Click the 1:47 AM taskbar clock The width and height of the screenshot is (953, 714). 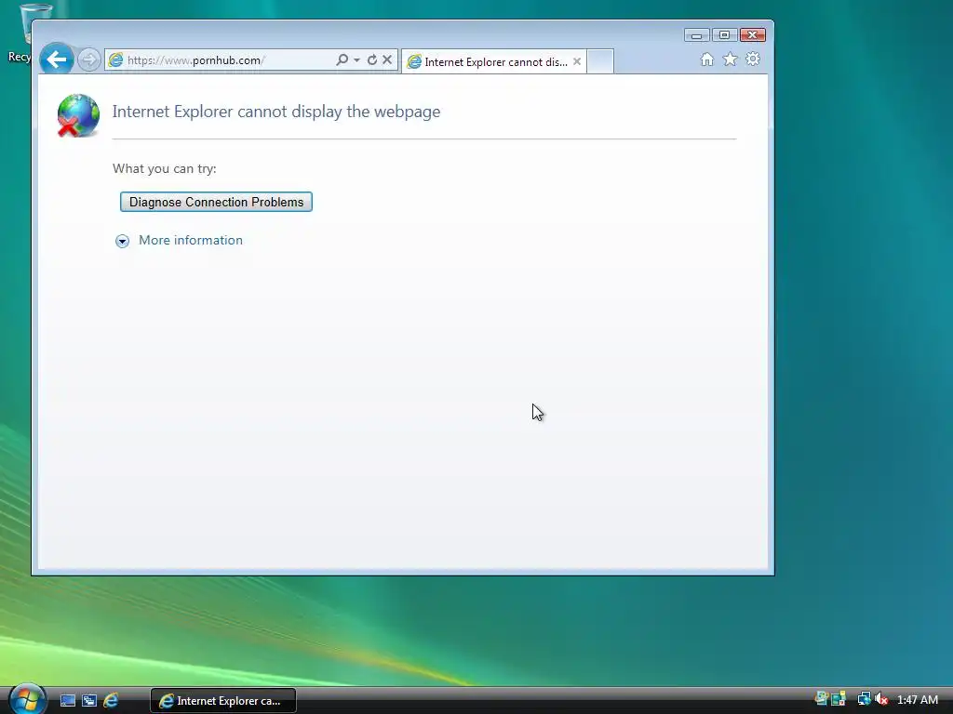coord(917,700)
